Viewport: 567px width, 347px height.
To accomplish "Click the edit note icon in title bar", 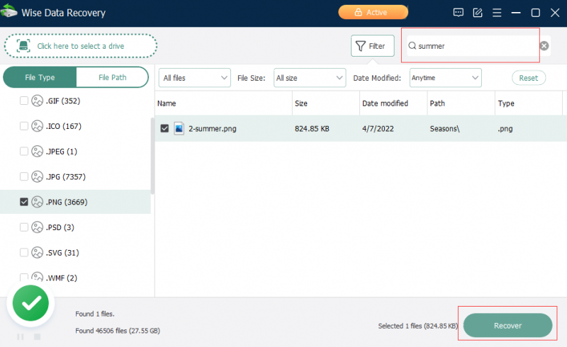I will pos(478,13).
